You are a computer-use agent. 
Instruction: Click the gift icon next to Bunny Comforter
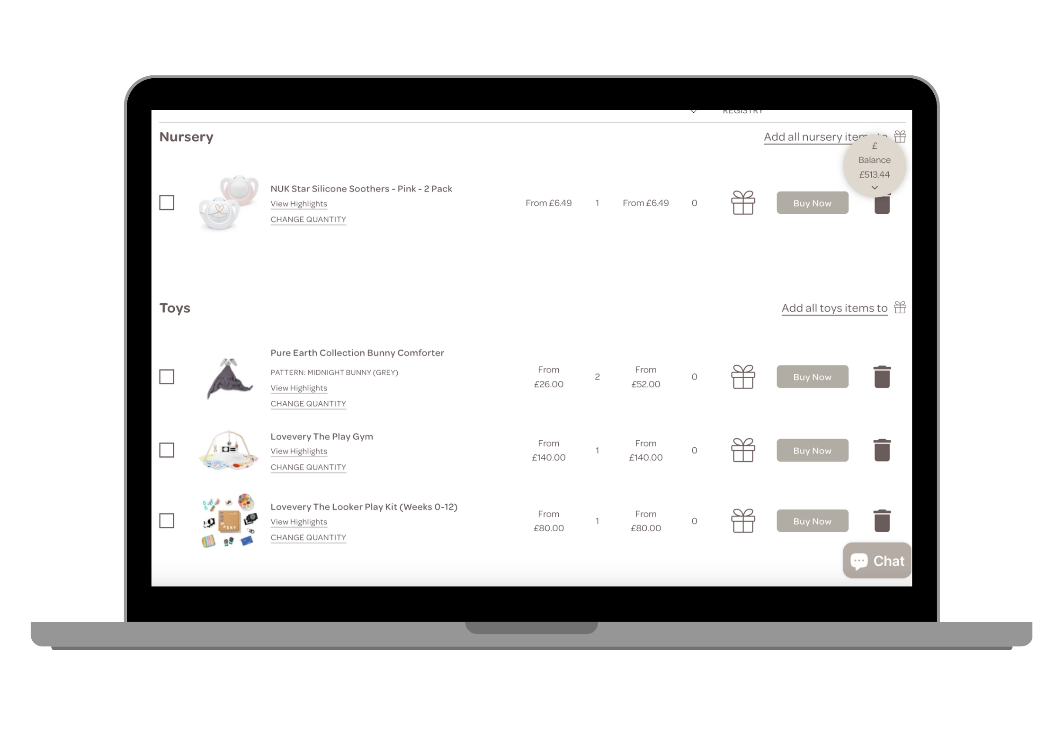[x=742, y=377]
